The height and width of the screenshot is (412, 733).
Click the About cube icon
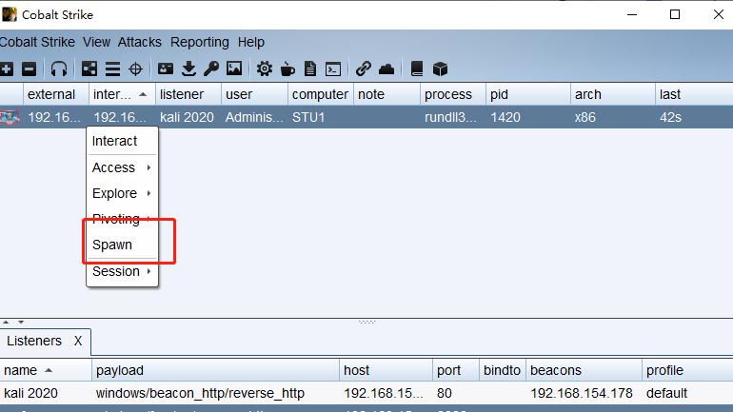pos(440,69)
